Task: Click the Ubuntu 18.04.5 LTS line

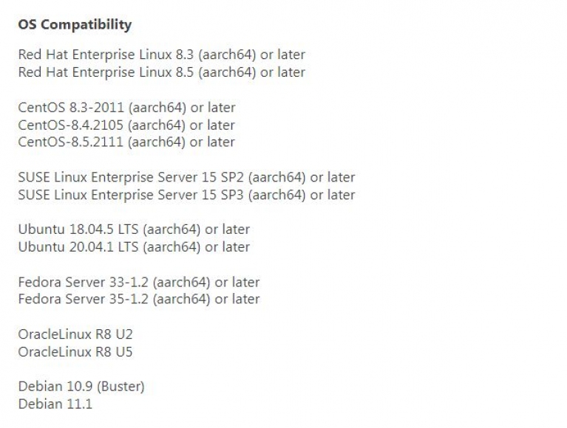Action: [x=134, y=229]
